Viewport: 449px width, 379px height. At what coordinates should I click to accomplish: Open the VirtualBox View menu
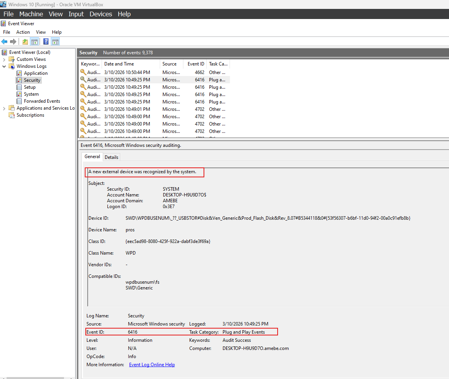[55, 14]
